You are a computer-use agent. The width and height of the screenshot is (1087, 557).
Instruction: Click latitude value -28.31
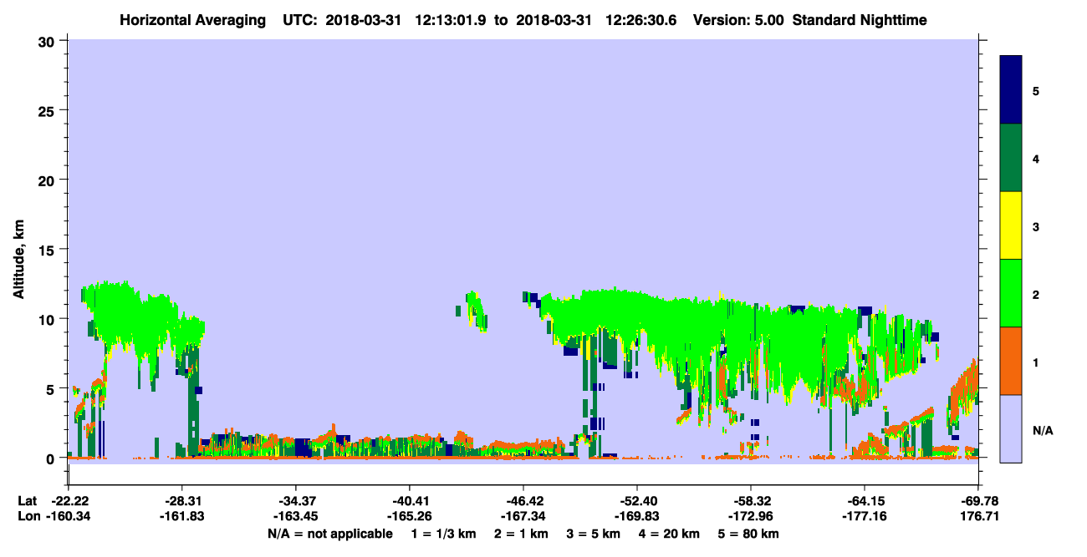pyautogui.click(x=182, y=501)
